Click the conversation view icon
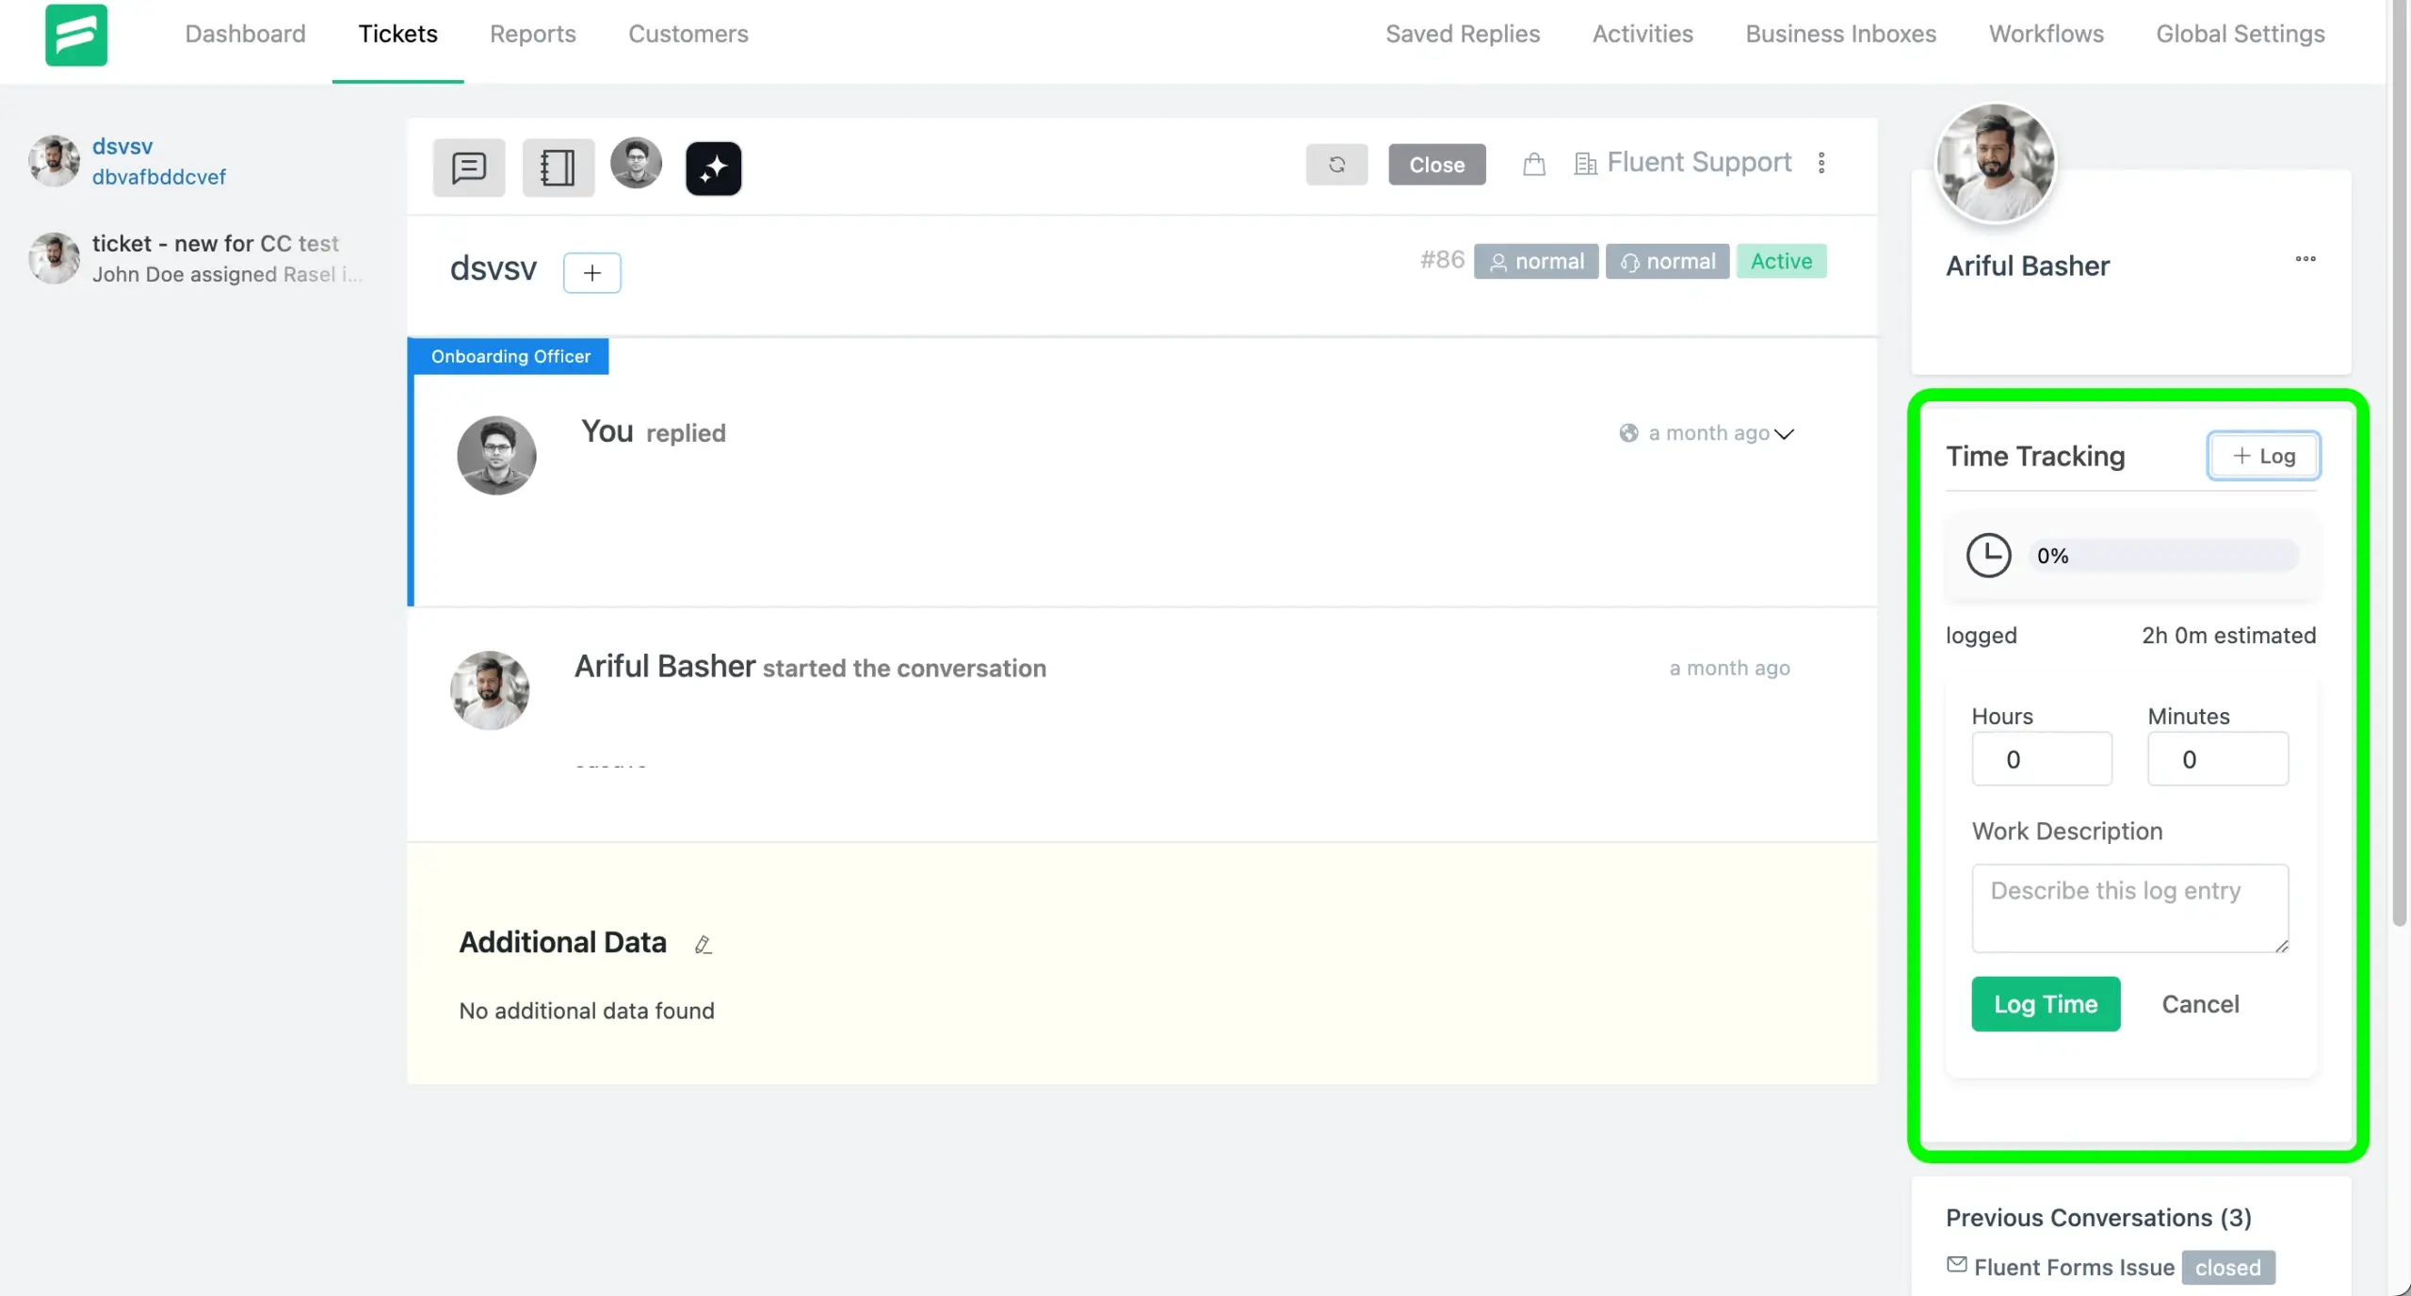The image size is (2411, 1296). (x=467, y=166)
